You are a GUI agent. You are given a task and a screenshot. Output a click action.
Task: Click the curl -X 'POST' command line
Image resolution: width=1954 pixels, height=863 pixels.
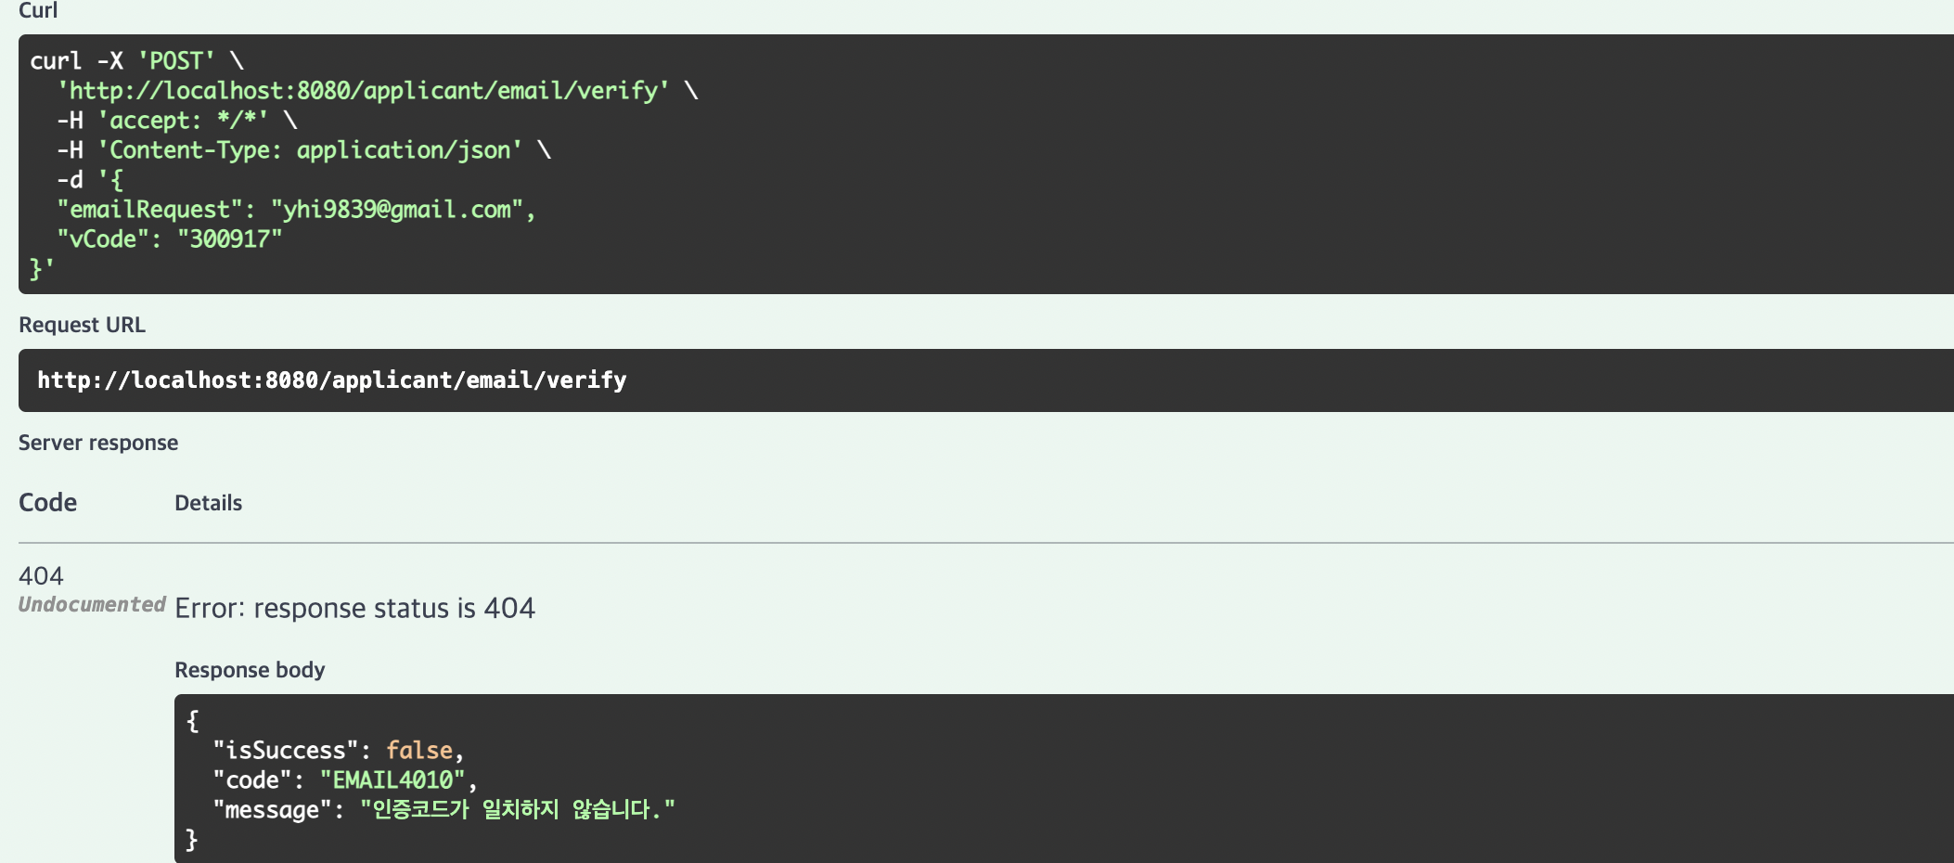(136, 61)
